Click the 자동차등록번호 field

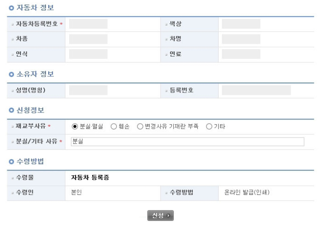pos(88,24)
